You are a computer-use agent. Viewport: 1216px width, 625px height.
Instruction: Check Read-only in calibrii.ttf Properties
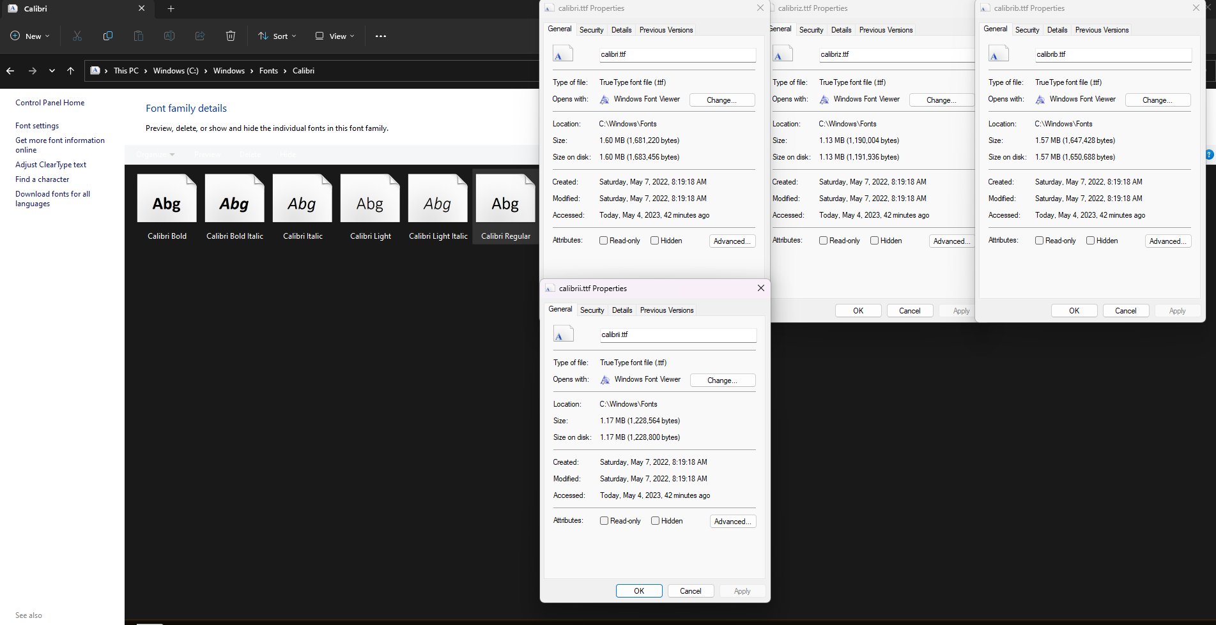[604, 521]
